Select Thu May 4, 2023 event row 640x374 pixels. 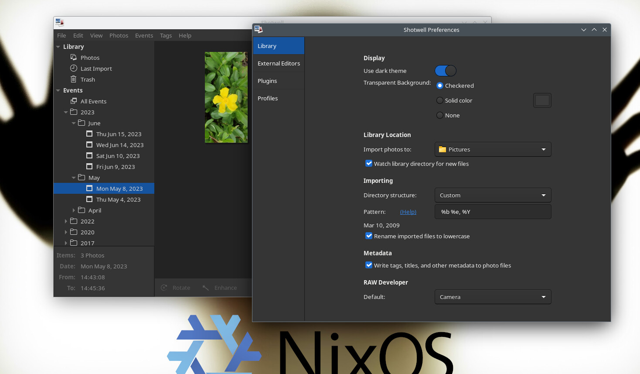tap(104, 199)
